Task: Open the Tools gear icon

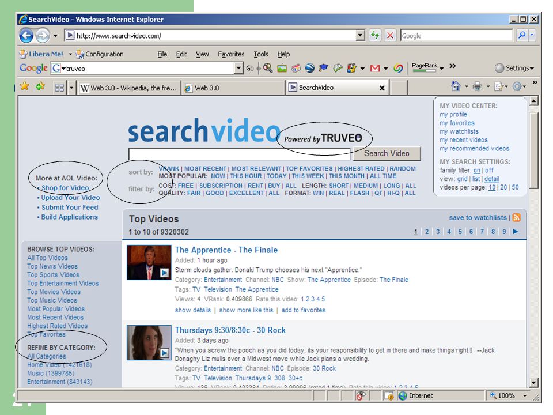Action: (517, 86)
